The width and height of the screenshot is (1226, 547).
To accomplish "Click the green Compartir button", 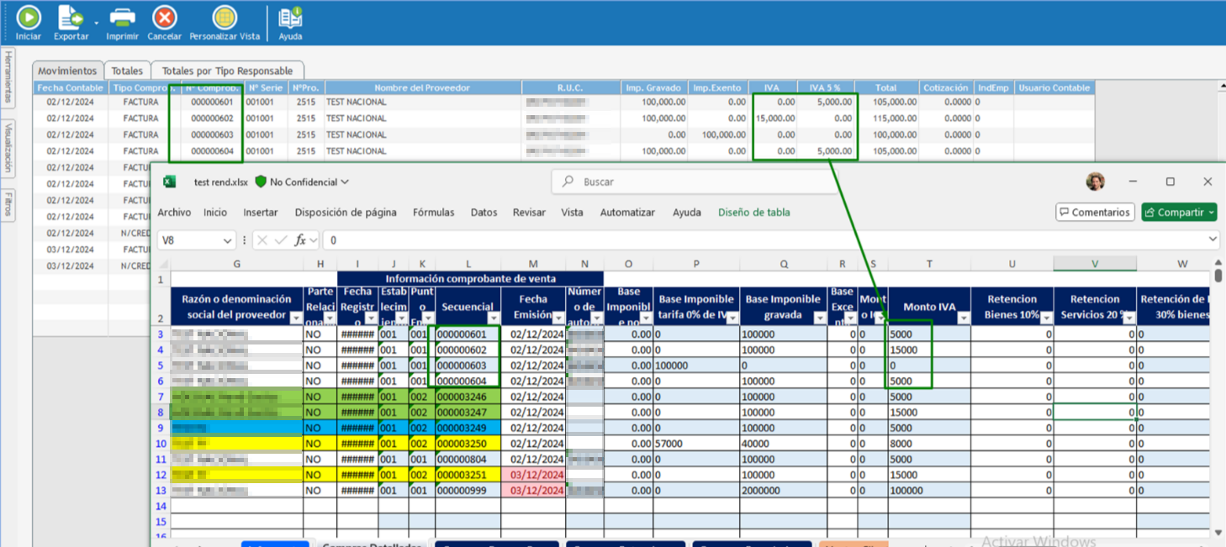I will pyautogui.click(x=1179, y=213).
